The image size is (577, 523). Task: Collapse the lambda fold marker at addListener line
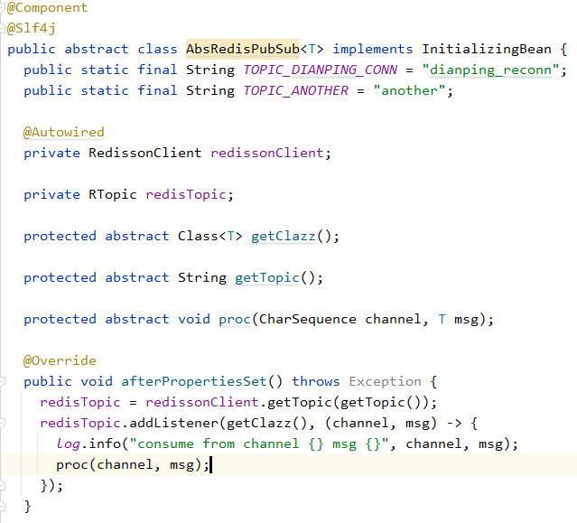(x=3, y=423)
